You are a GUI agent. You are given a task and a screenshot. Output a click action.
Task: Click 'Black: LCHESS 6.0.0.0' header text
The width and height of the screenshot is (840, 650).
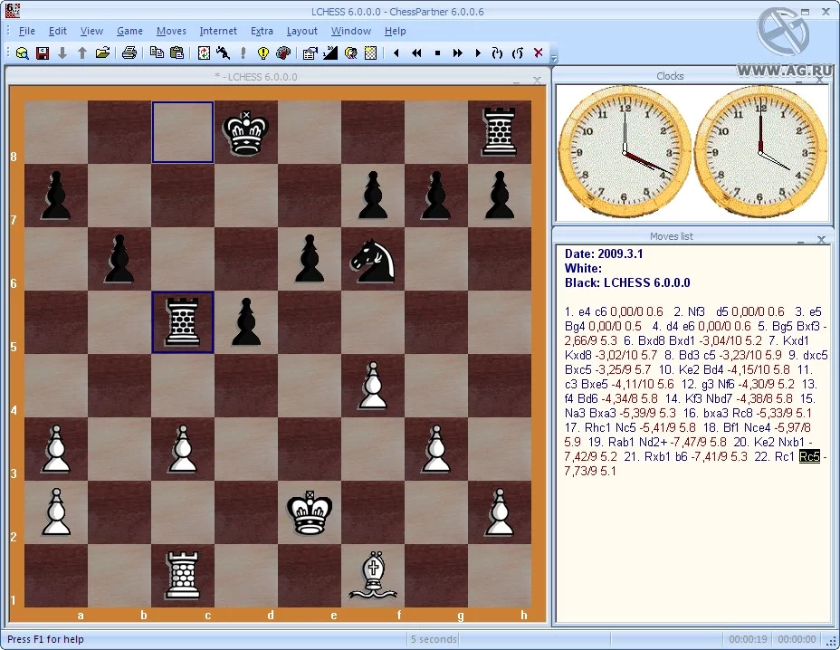coord(627,282)
